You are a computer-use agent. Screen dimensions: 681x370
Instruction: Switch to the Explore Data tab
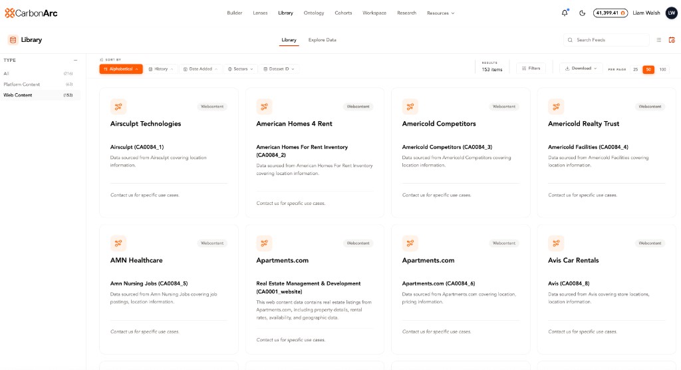click(323, 40)
